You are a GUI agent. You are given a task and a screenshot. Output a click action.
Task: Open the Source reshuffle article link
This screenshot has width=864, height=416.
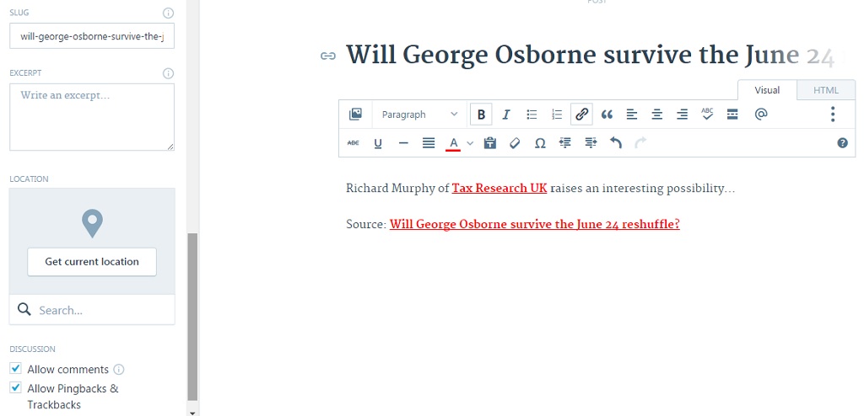534,225
